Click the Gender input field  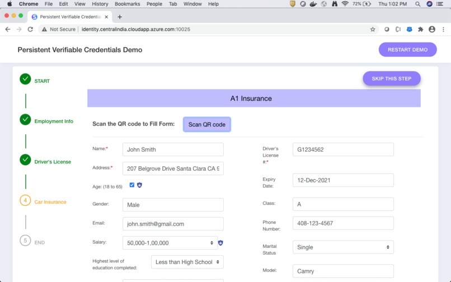point(173,205)
